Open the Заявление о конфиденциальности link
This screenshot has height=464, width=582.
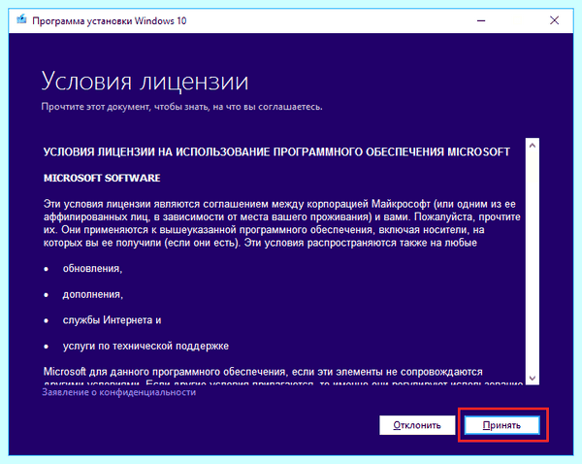pos(118,392)
